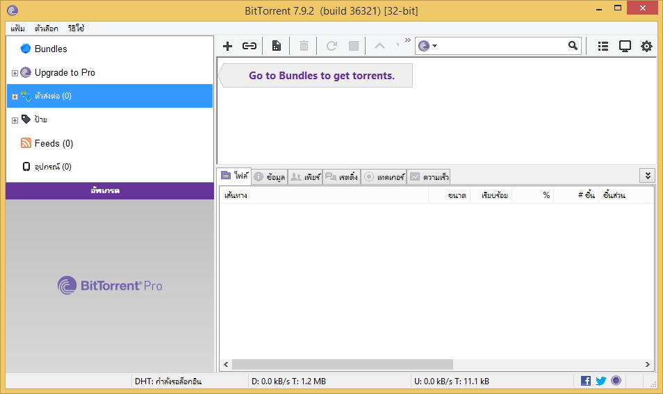Viewport: 663px width, 394px height.
Task: Open Preferences via the gear icon
Action: [x=646, y=46]
